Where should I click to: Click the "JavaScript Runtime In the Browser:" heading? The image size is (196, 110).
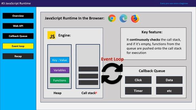(x=74, y=18)
